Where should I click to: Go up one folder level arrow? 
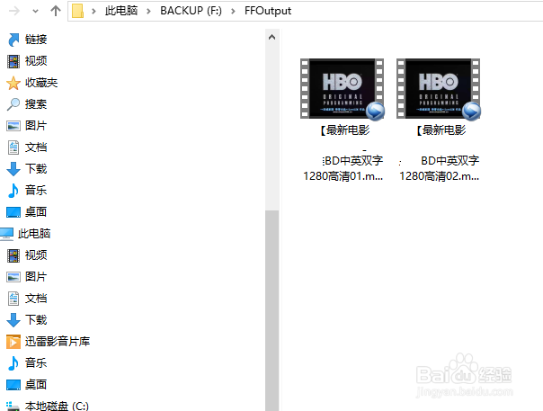tap(56, 11)
